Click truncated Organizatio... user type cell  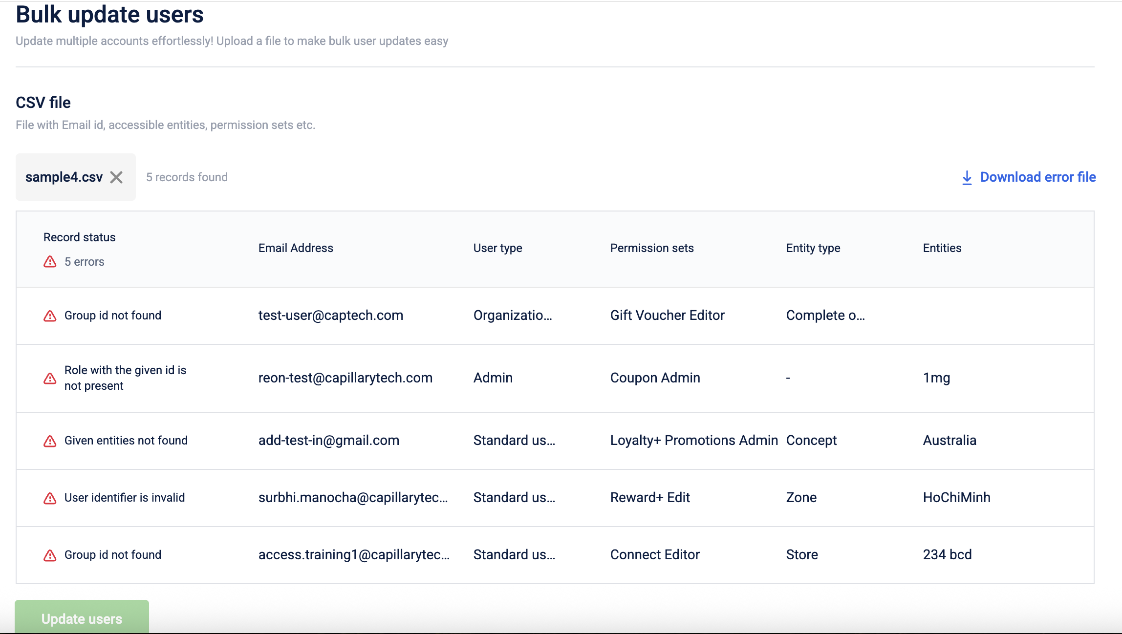[513, 316]
